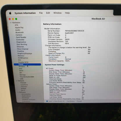Select Storage in the Hardware list
121x121 pixels.
(23, 75)
